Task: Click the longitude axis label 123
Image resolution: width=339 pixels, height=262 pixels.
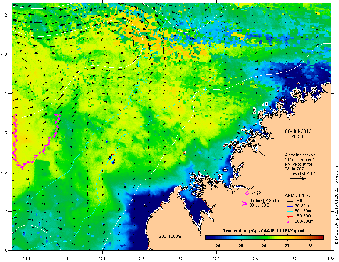Action: click(179, 258)
